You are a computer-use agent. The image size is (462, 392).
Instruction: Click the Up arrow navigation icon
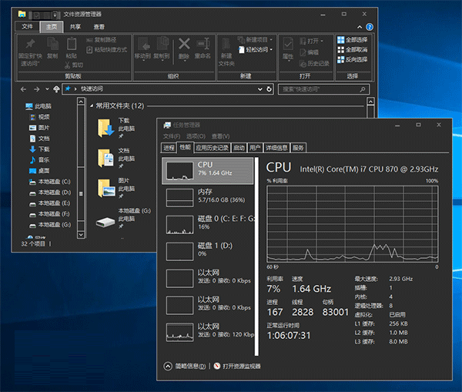(x=57, y=89)
